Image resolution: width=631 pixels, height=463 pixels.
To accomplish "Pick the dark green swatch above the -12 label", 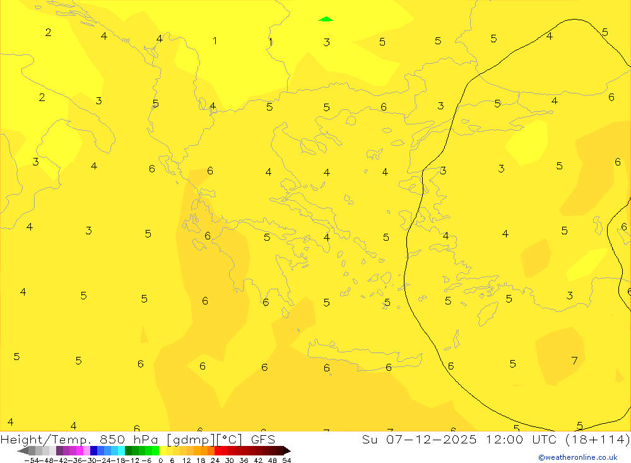I will click(x=128, y=451).
